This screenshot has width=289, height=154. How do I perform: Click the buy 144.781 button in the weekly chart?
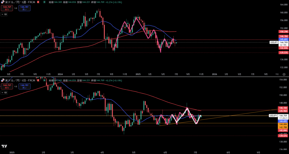coord(25,8)
